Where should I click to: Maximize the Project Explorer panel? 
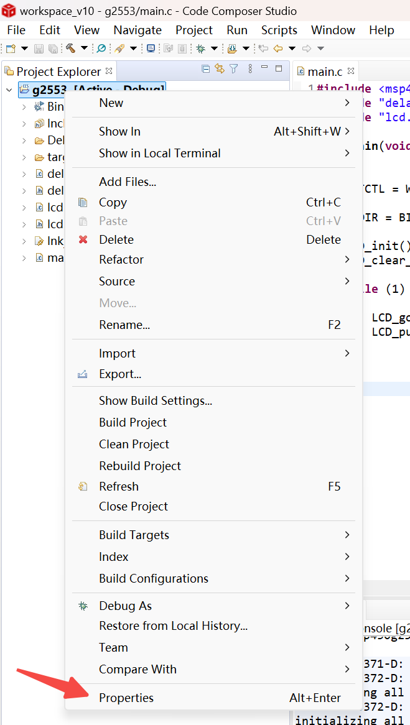(279, 68)
